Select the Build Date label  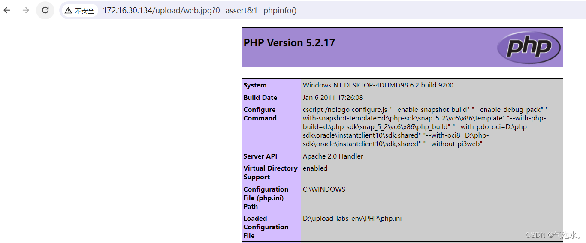click(x=260, y=97)
